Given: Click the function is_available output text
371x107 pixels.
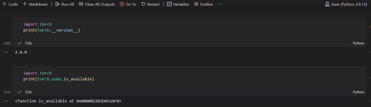Looking at the screenshot, I should [x=68, y=101].
